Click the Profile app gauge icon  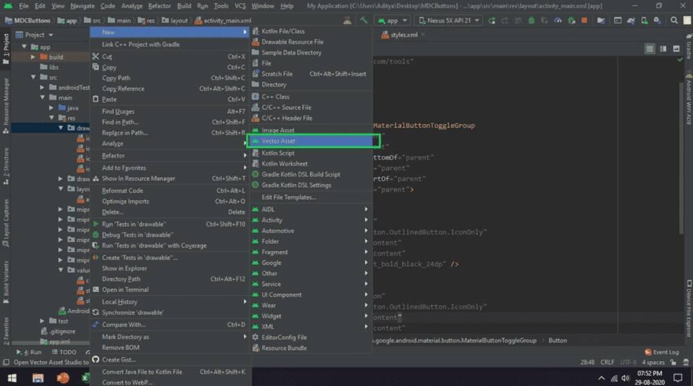coord(558,20)
